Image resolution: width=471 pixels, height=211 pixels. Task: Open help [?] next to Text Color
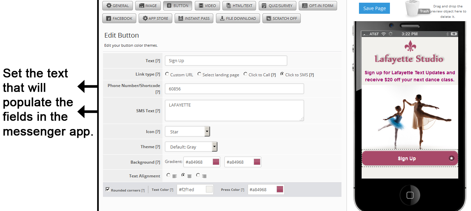coord(172,190)
